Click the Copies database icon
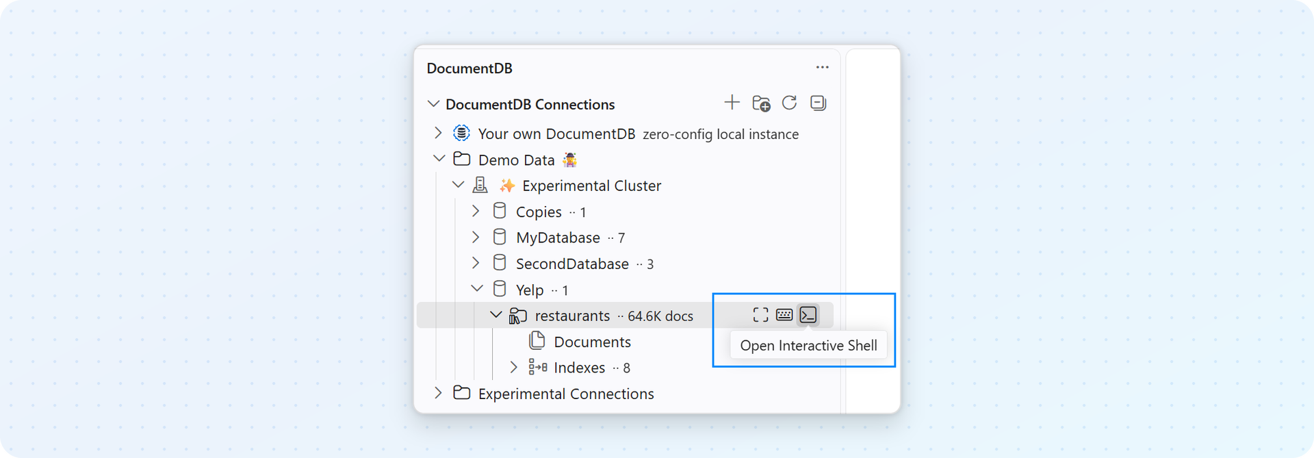The image size is (1314, 458). pyautogui.click(x=500, y=211)
